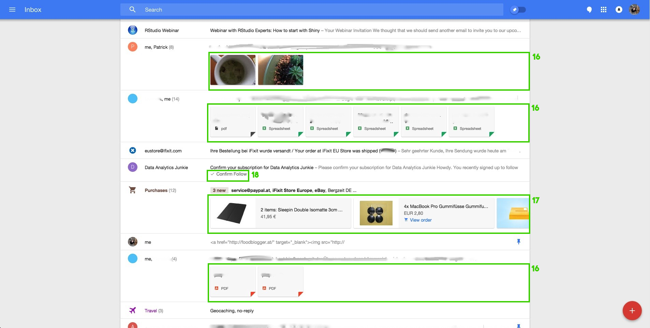This screenshot has width=650, height=328.
Task: Toggle the pinned items switch
Action: click(x=518, y=10)
